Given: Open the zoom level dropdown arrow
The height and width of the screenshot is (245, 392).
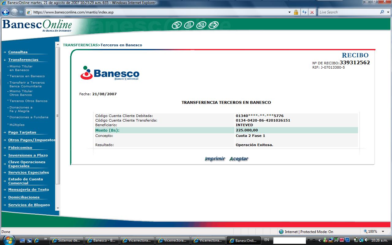Looking at the screenshot, I should tap(383, 232).
